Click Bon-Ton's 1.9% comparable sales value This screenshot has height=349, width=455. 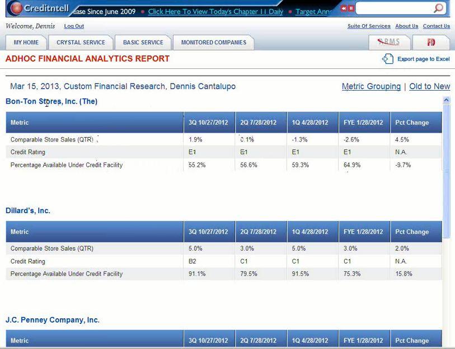(195, 139)
